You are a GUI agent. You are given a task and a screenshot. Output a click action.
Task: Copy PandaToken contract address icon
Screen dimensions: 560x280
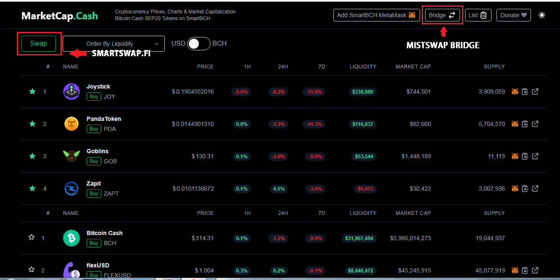[x=525, y=124]
